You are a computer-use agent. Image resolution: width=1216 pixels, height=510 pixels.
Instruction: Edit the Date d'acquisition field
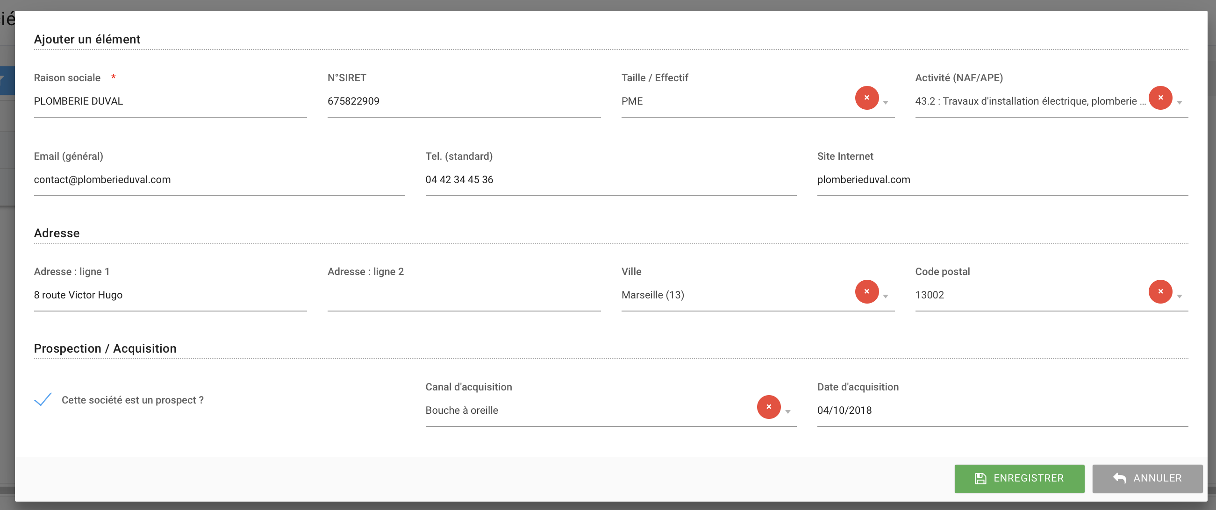(x=1002, y=411)
